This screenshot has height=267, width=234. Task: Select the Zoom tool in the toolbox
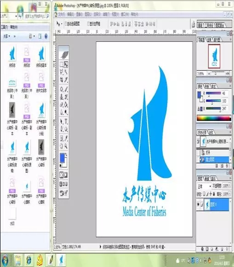[x=66, y=146]
